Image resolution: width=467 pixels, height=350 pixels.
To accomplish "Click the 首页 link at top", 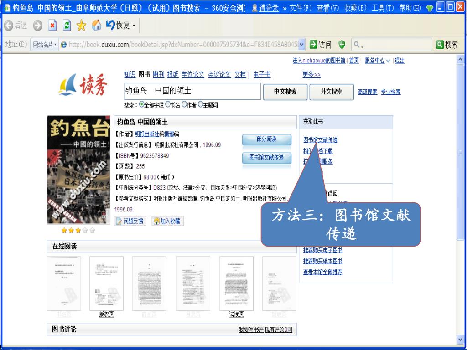I will point(354,61).
